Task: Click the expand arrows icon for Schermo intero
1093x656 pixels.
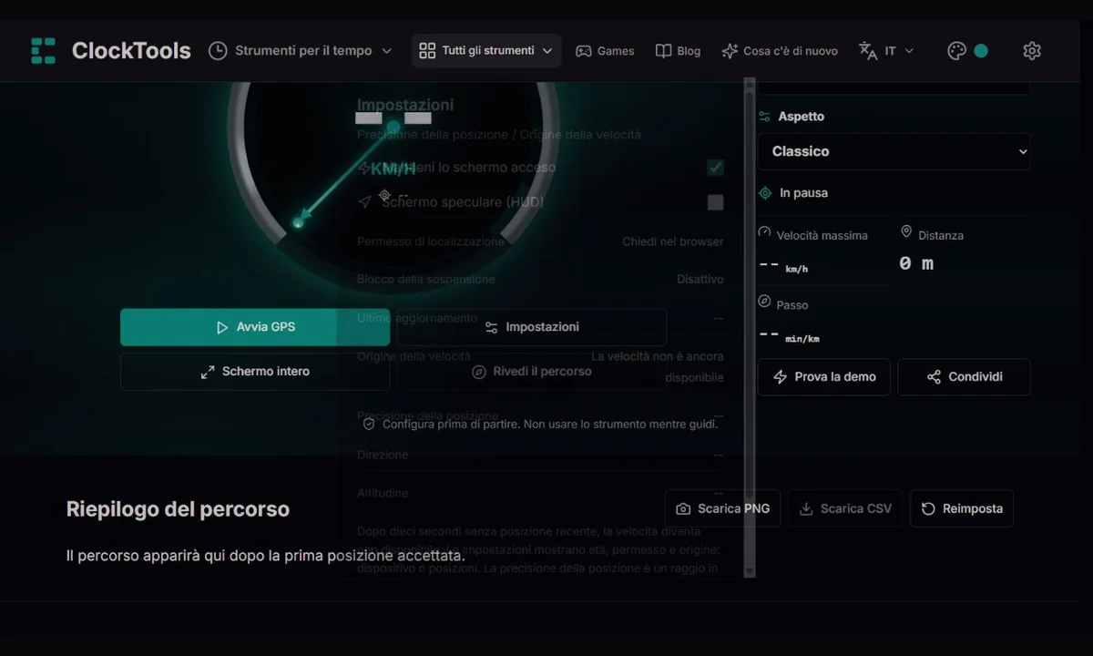Action: [208, 372]
